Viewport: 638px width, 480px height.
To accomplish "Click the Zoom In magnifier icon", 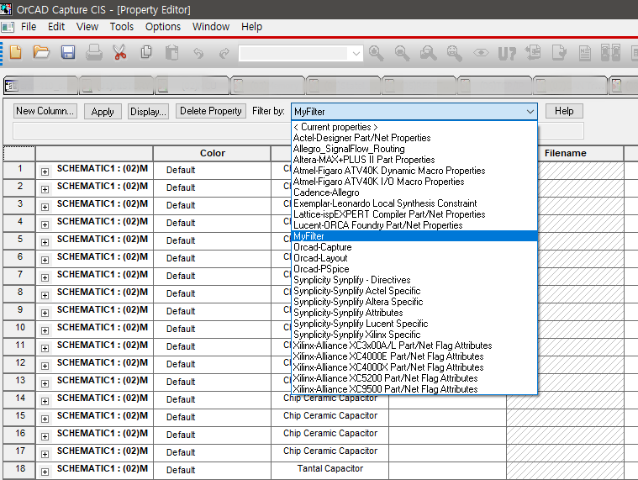I will [376, 53].
